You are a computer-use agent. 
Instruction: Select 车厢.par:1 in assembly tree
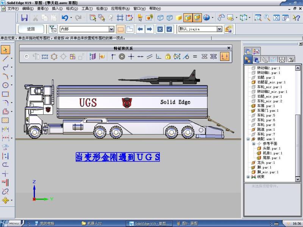[266, 106]
